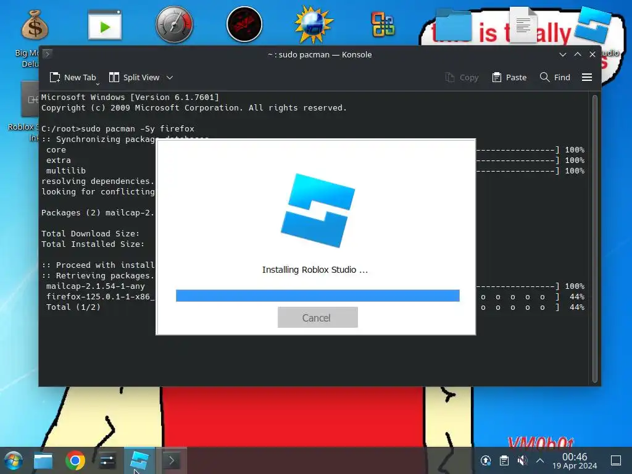
Task: Open the speedometer gauge desktop icon
Action: click(174, 25)
